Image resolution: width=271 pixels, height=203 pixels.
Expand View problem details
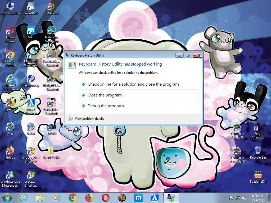86,119
